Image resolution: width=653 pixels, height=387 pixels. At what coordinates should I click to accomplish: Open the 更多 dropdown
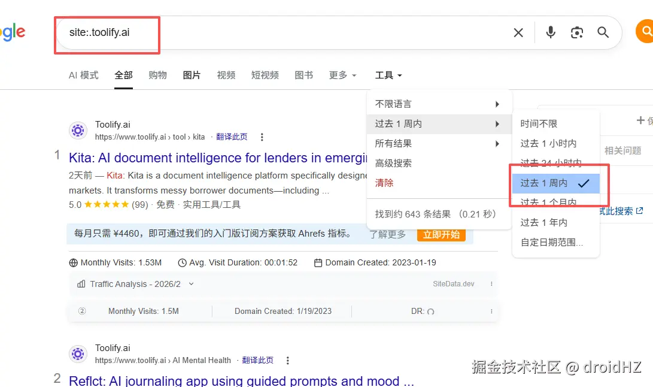pyautogui.click(x=343, y=75)
